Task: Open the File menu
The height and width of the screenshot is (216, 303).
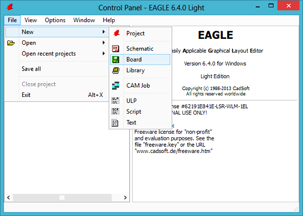Action: (12, 20)
